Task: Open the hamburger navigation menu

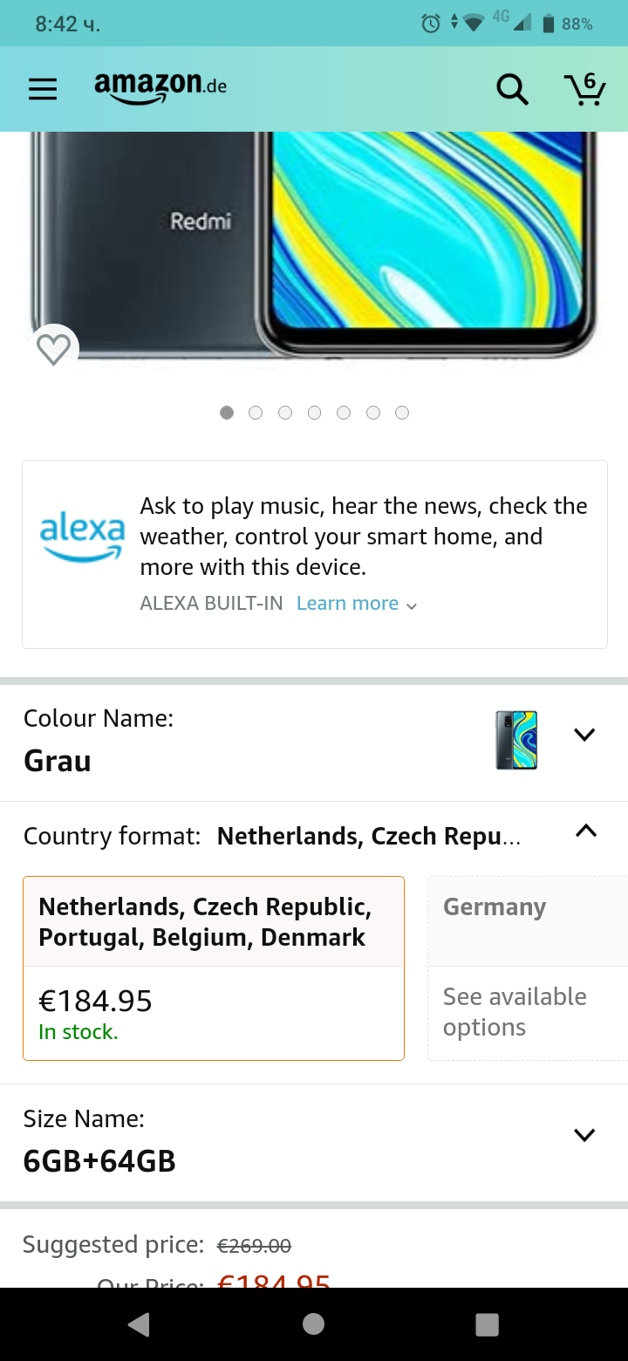Action: tap(43, 89)
